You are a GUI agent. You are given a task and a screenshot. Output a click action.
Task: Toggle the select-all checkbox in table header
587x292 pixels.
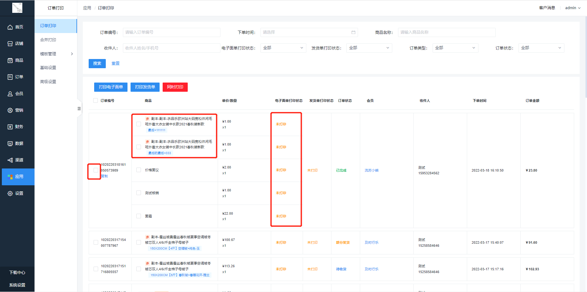(96, 101)
